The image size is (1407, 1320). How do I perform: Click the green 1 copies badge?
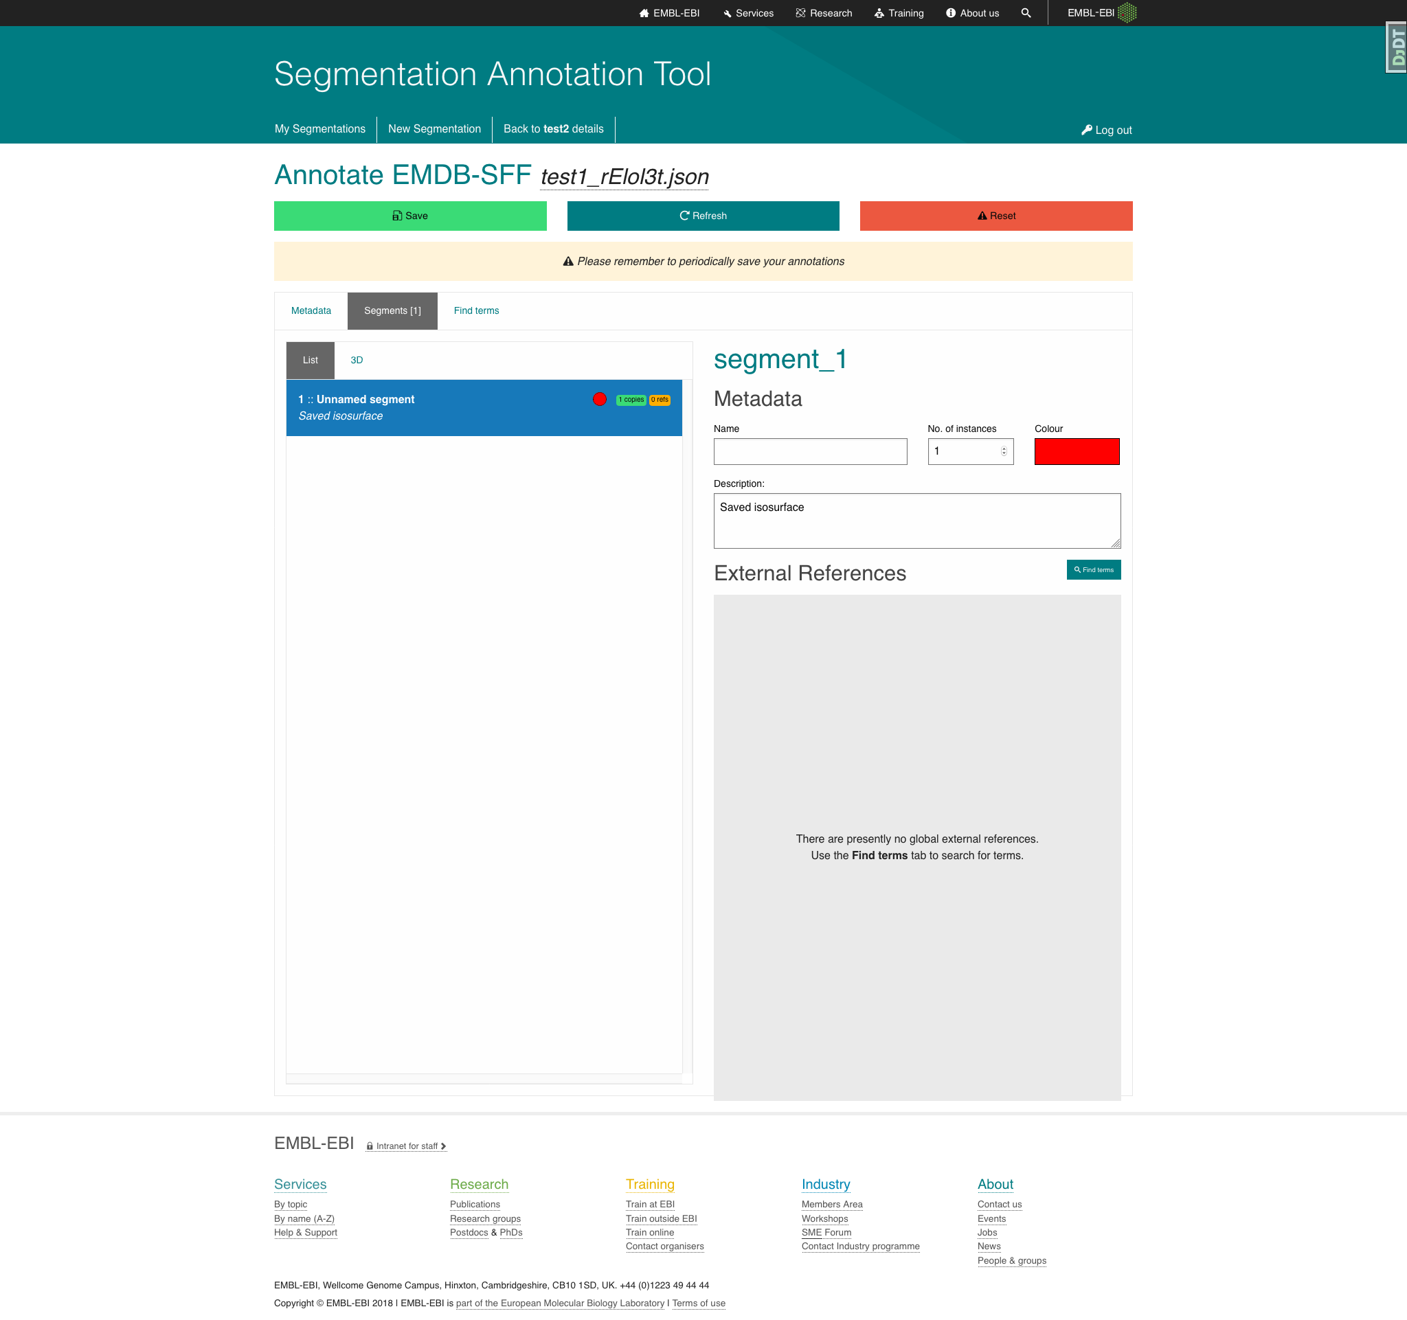(x=631, y=400)
